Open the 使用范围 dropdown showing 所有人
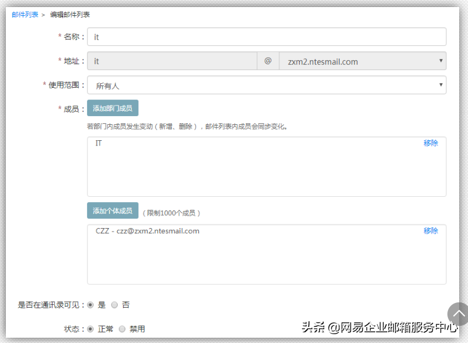The width and height of the screenshot is (468, 343). point(267,85)
